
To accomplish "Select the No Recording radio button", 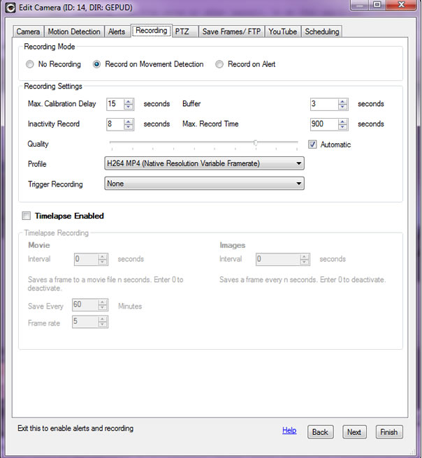I will tap(29, 64).
